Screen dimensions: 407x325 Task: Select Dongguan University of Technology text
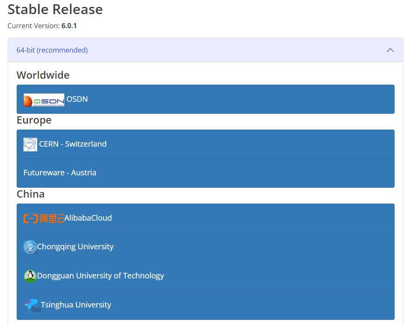pos(100,276)
